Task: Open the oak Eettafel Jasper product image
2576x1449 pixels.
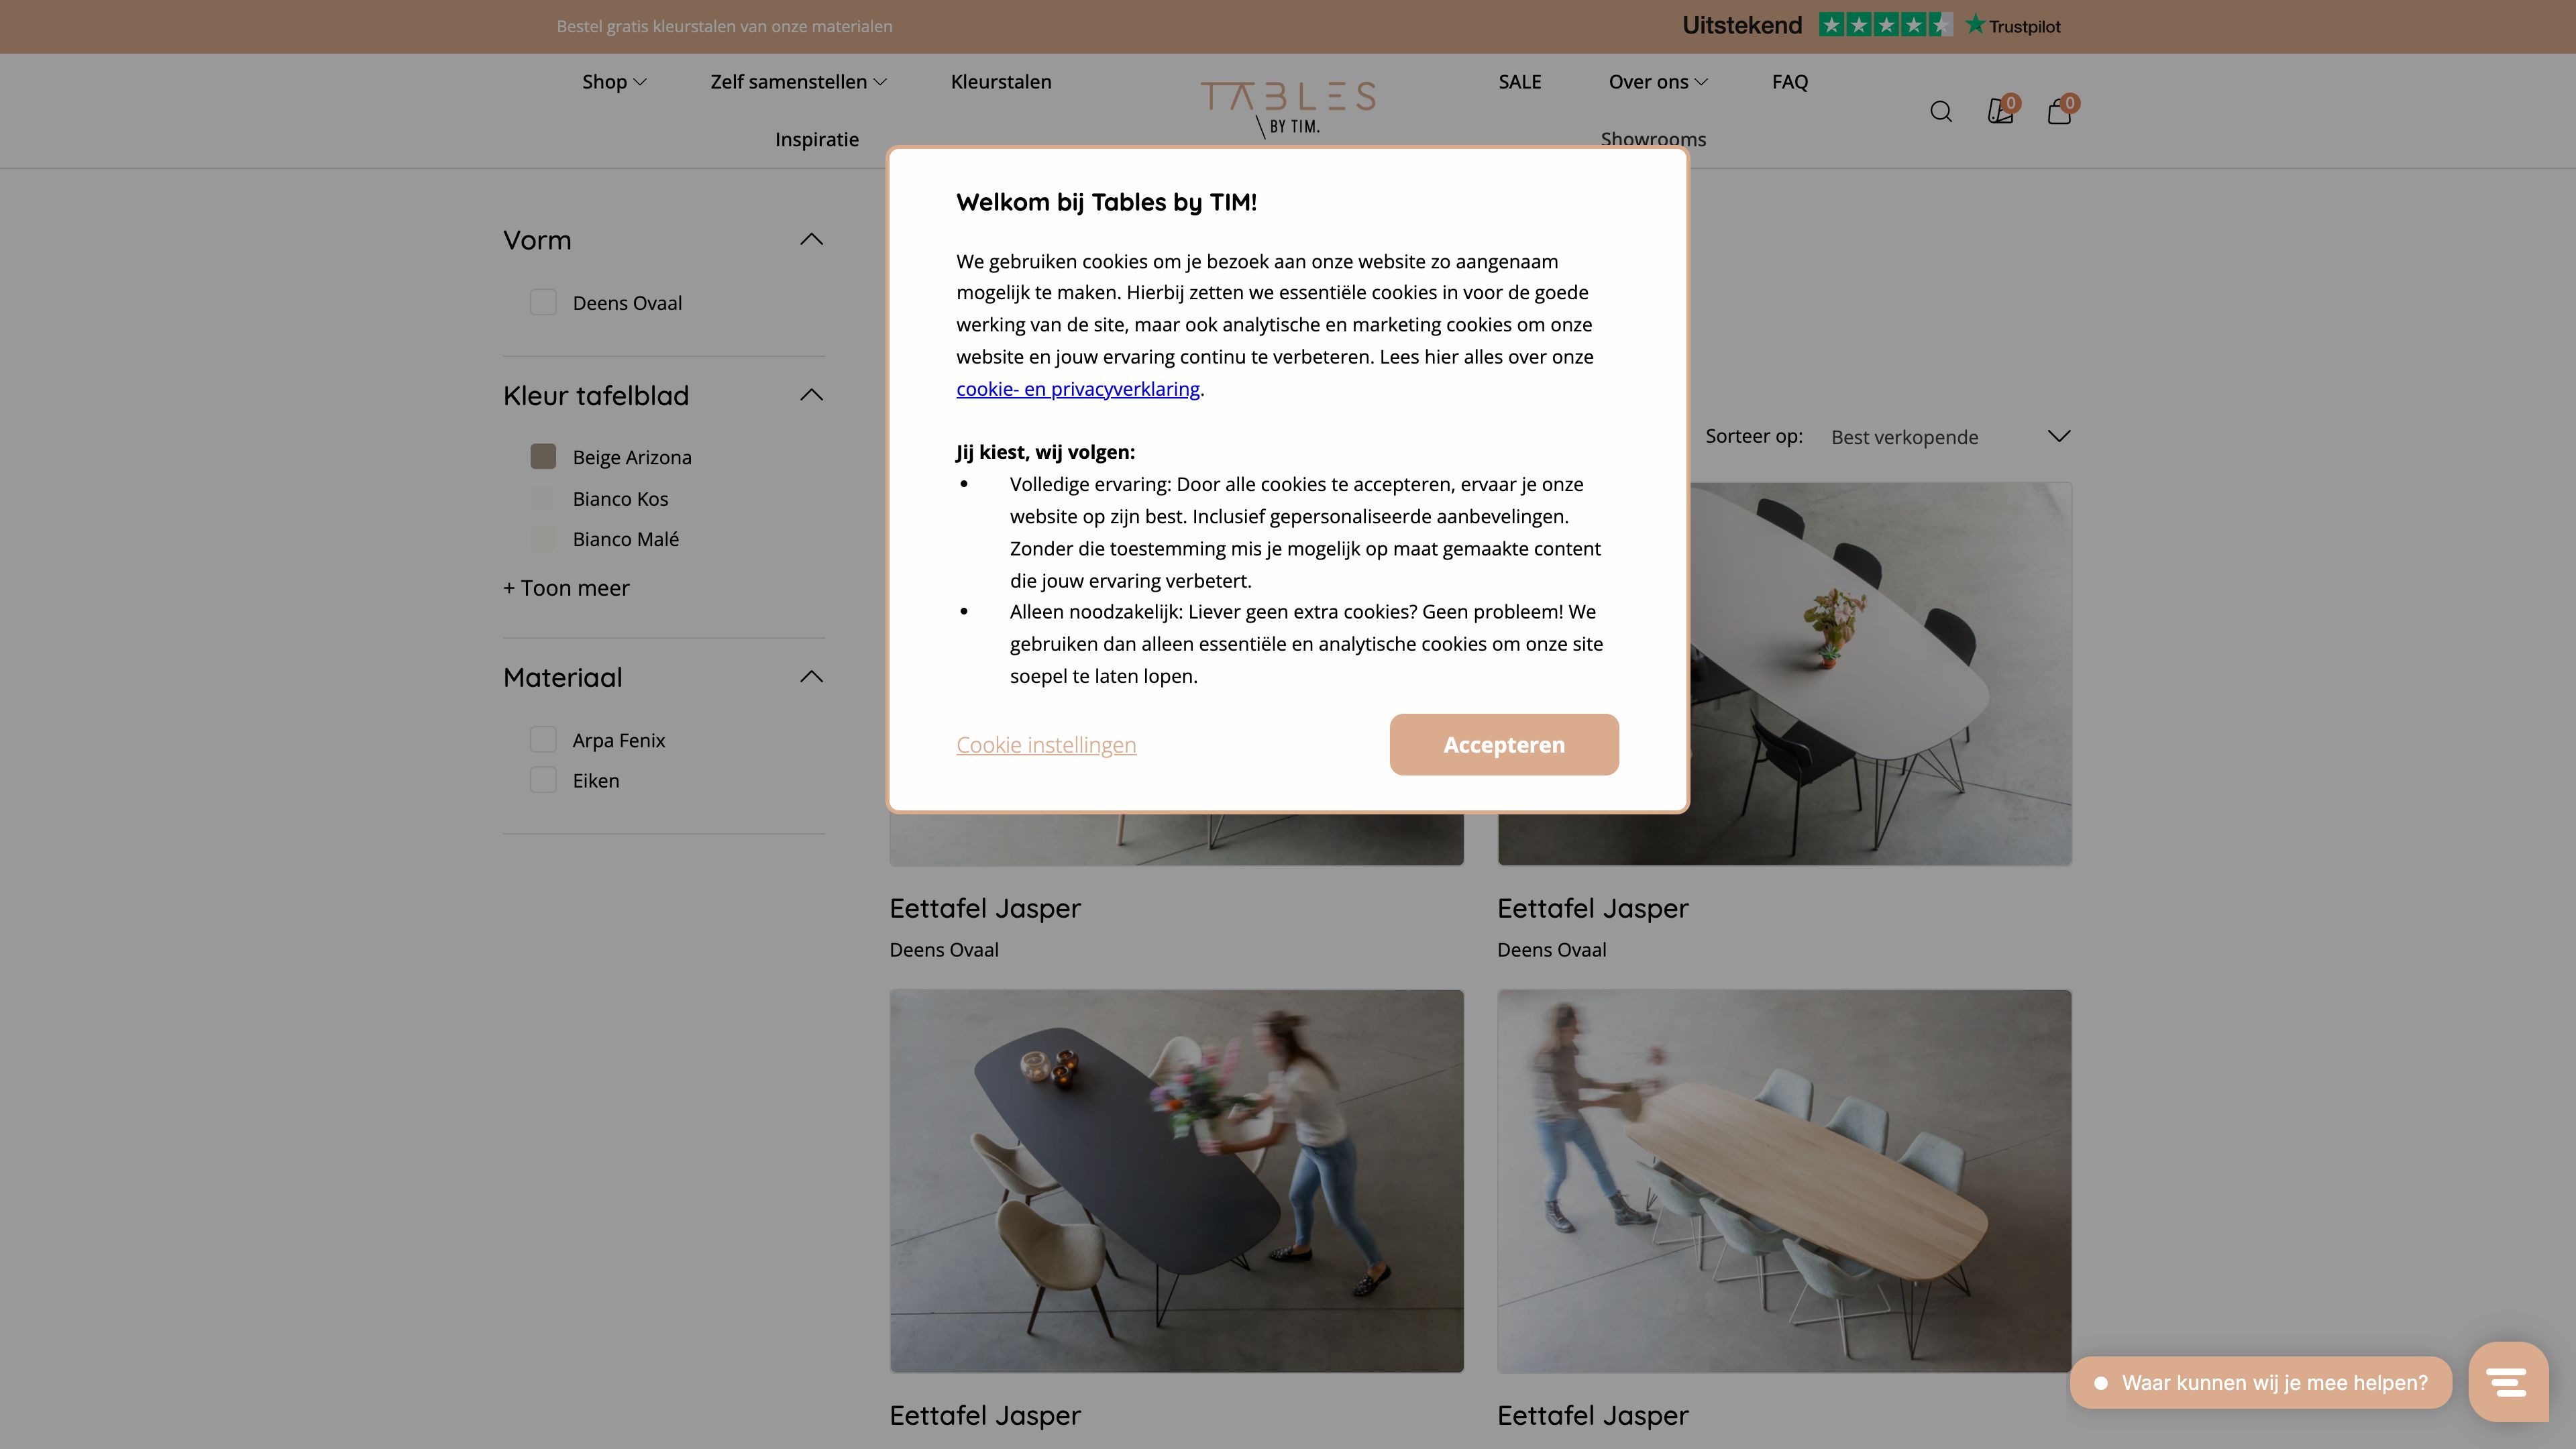Action: (1784, 1180)
